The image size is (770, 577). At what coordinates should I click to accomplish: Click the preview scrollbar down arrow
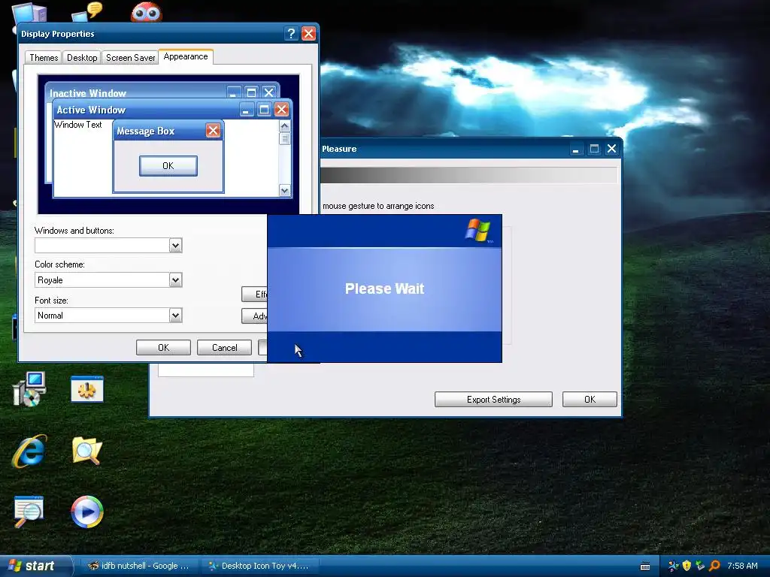pos(285,190)
